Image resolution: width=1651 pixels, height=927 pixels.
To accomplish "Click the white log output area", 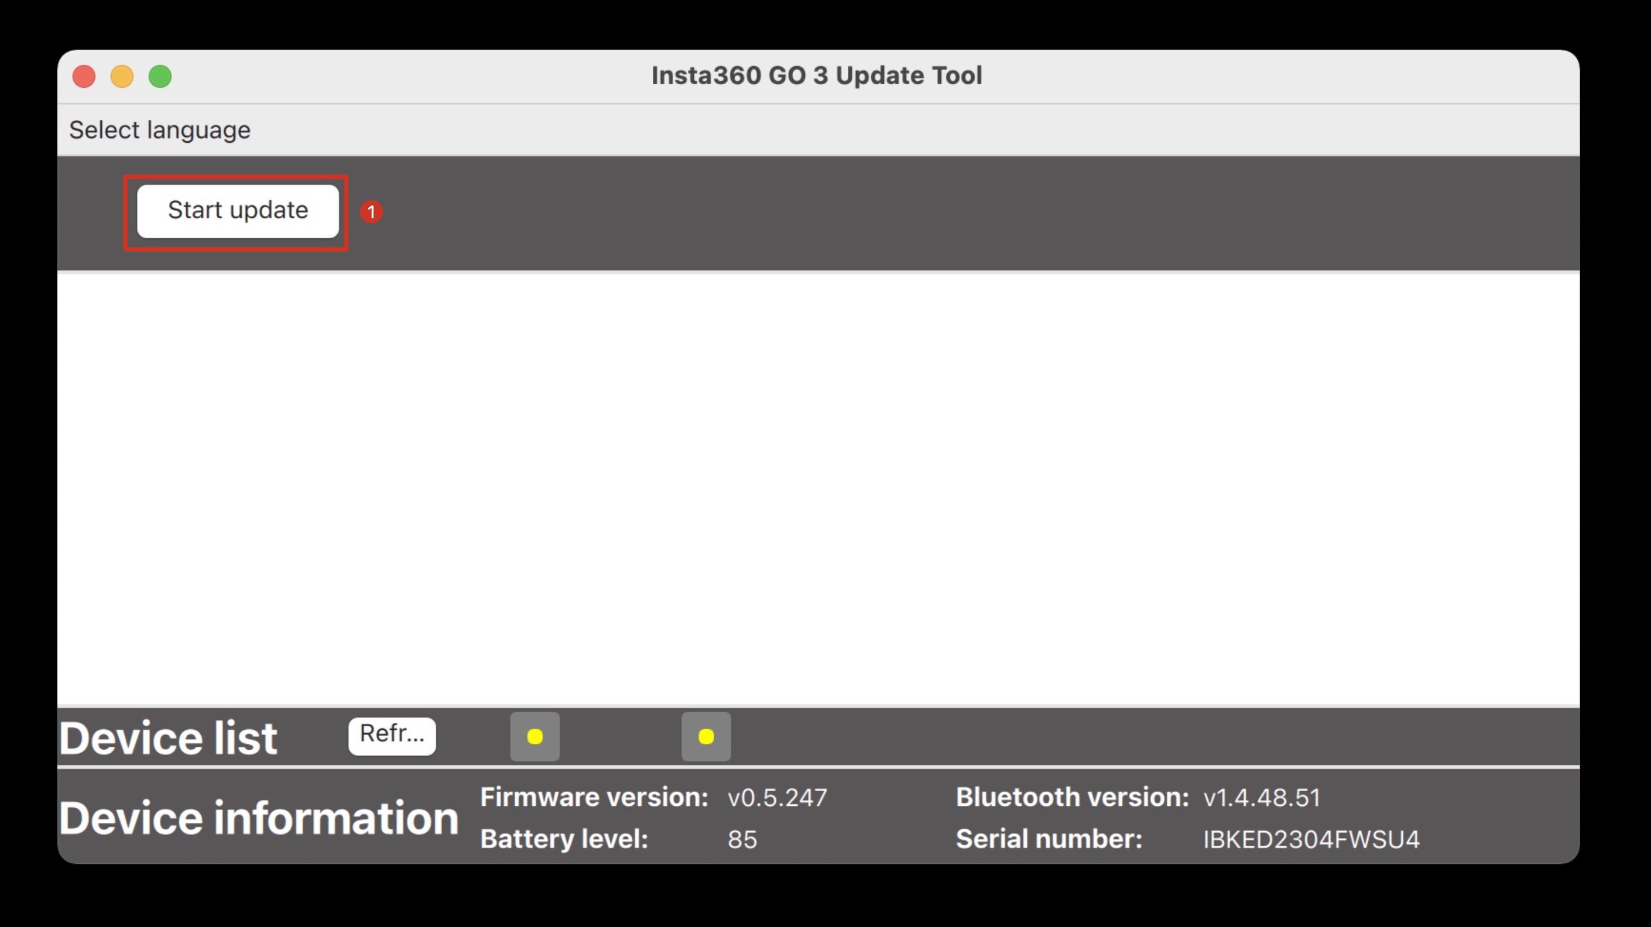I will (x=817, y=487).
